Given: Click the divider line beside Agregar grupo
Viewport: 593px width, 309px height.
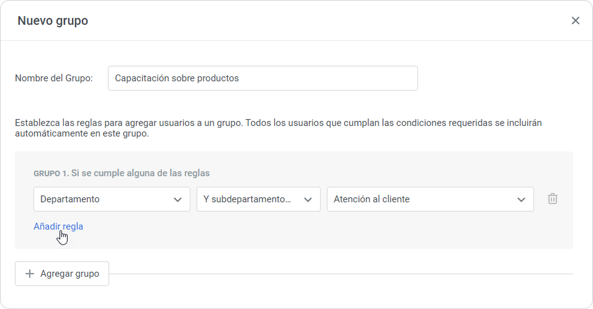Looking at the screenshot, I should [x=340, y=274].
